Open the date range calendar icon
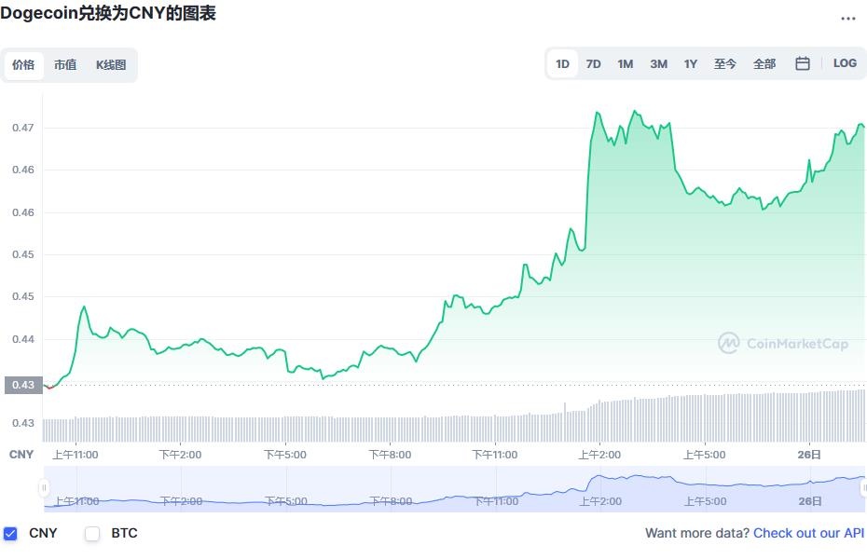The image size is (867, 559). pos(802,63)
